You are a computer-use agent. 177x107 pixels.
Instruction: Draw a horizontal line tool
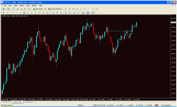click(16, 13)
